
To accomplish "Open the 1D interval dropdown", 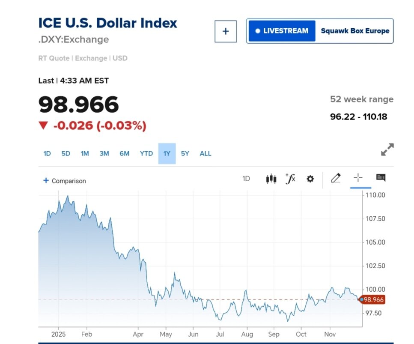I will click(x=246, y=179).
